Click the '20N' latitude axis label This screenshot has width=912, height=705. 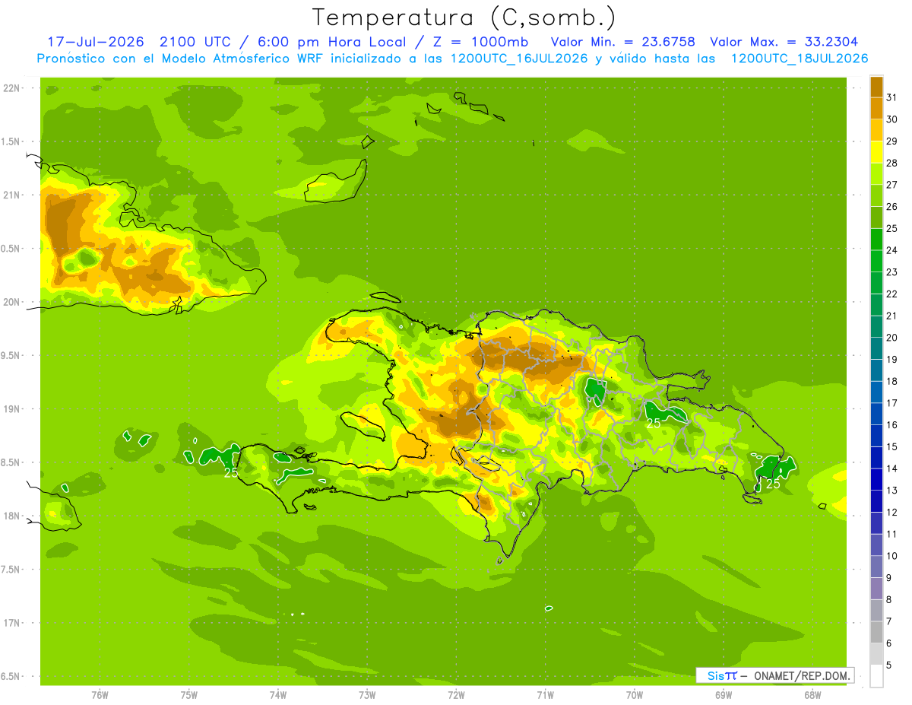pyautogui.click(x=12, y=302)
